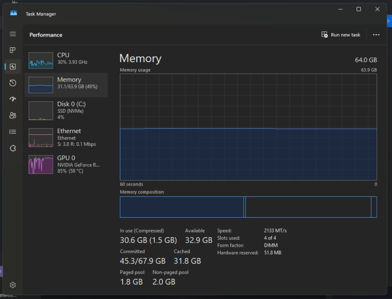Click the Memory composition bar
392x299 pixels.
click(x=248, y=207)
